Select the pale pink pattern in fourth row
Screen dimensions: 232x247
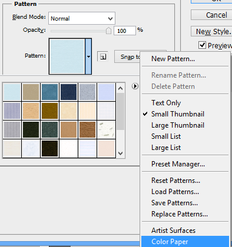[x=106, y=148]
